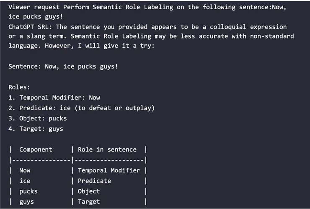Select list item "3. Object: pucks"

(x=38, y=118)
